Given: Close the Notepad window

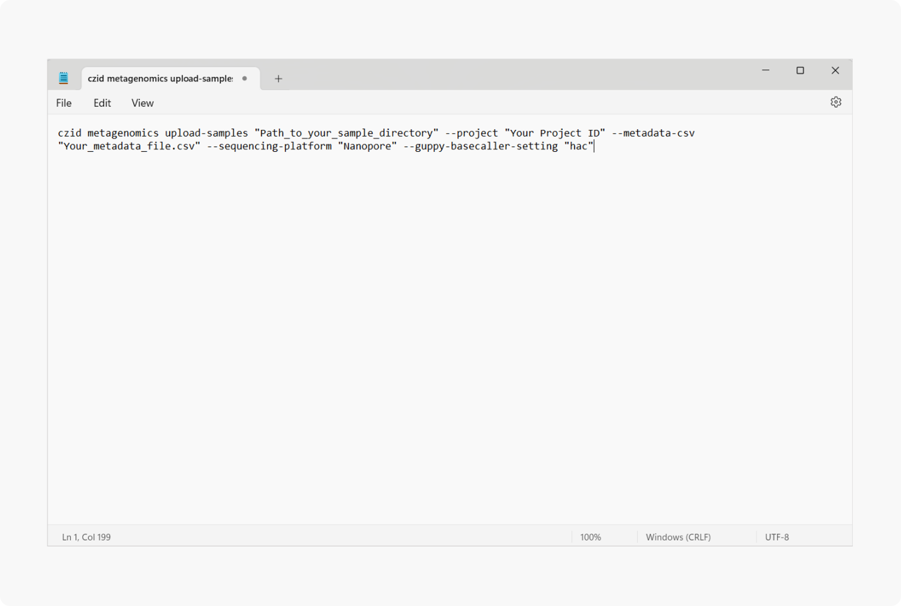Looking at the screenshot, I should pos(835,70).
